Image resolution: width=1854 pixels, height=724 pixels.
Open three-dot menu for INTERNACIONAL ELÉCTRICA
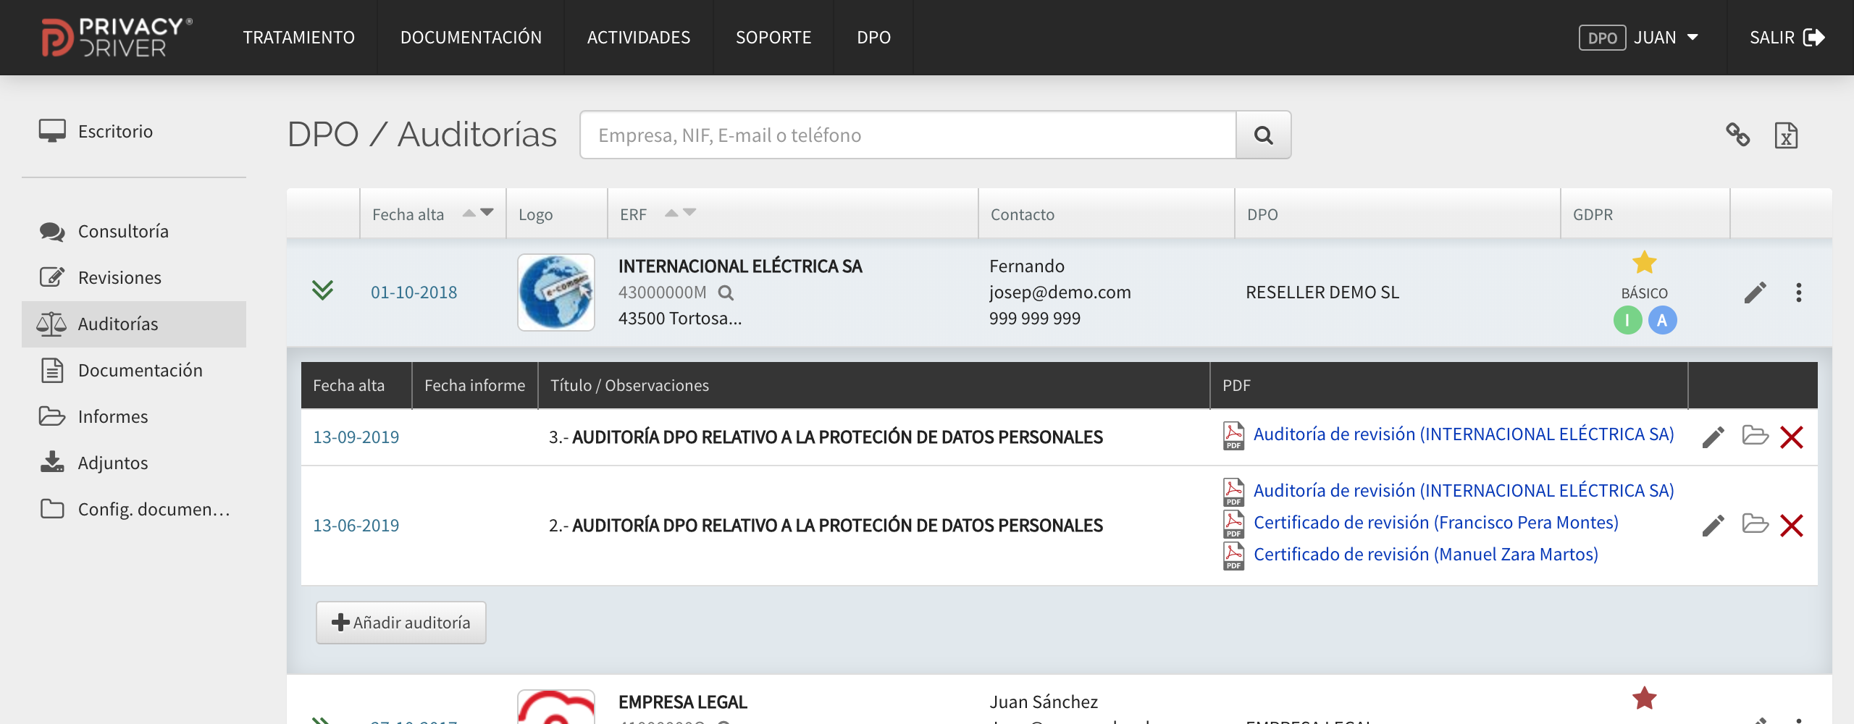pyautogui.click(x=1798, y=292)
